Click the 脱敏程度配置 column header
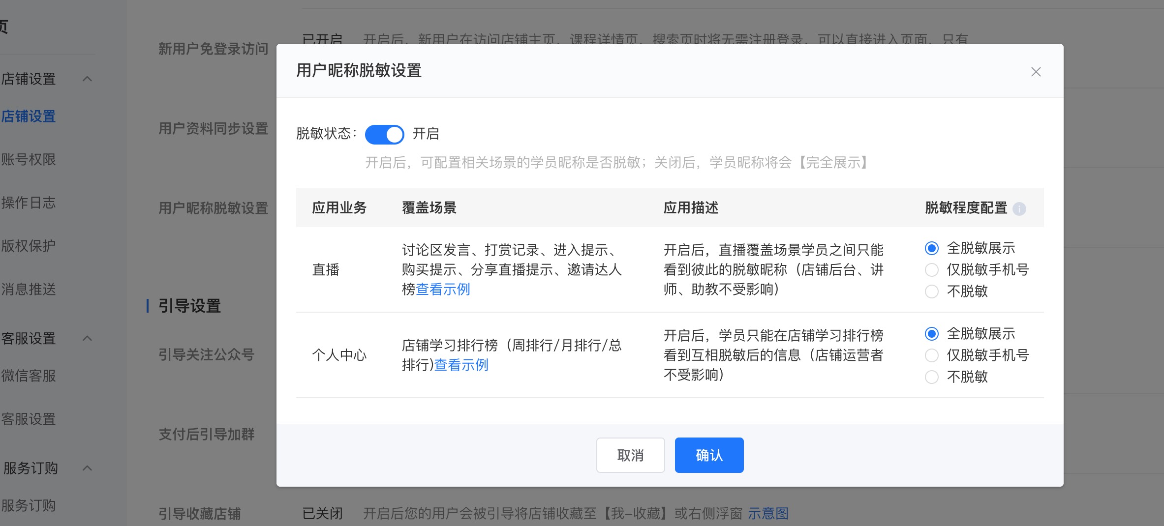The image size is (1164, 526). coord(966,208)
